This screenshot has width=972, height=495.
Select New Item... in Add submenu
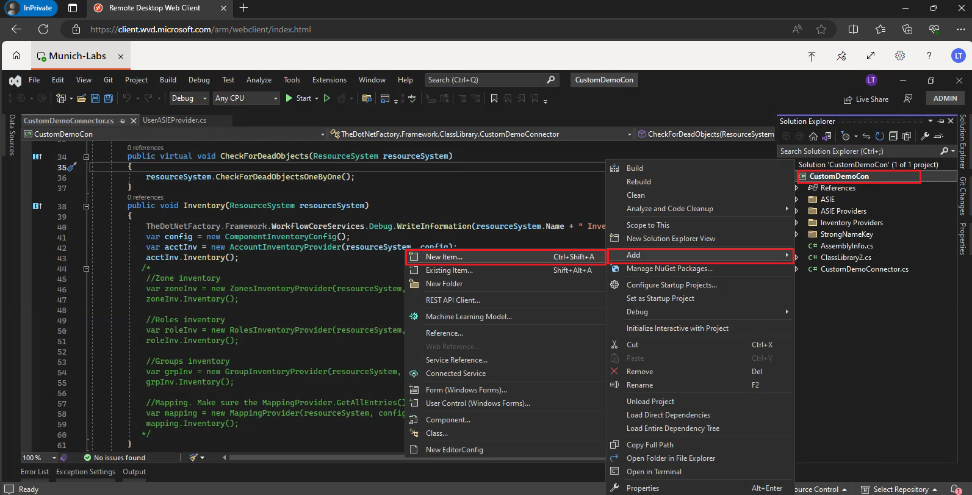point(506,257)
